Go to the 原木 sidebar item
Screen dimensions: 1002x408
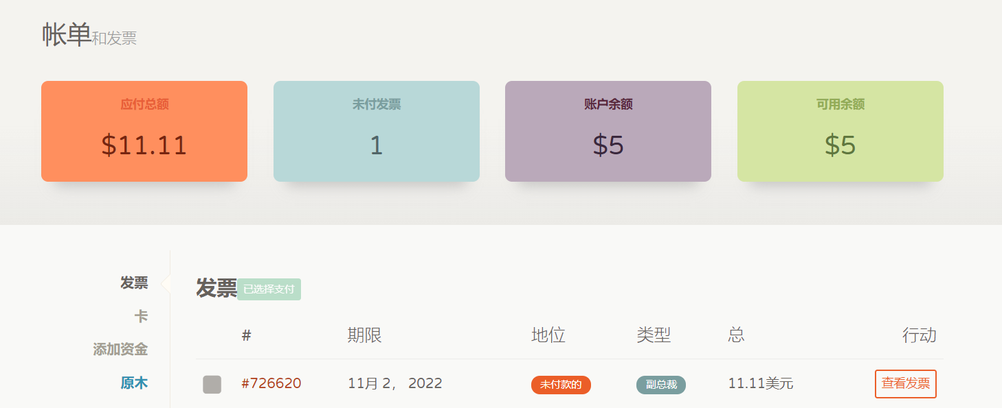(x=134, y=383)
